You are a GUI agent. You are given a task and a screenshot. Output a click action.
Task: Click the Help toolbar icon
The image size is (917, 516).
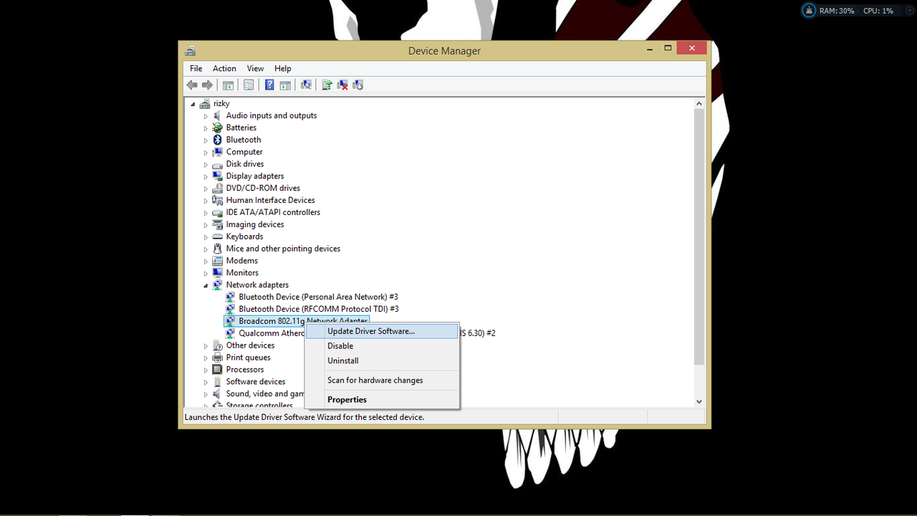269,85
